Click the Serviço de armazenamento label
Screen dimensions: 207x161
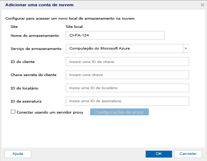(36, 49)
